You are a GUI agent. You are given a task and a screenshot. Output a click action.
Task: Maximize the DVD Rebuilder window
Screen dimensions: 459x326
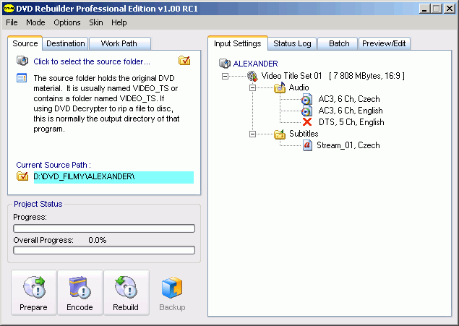(437, 9)
